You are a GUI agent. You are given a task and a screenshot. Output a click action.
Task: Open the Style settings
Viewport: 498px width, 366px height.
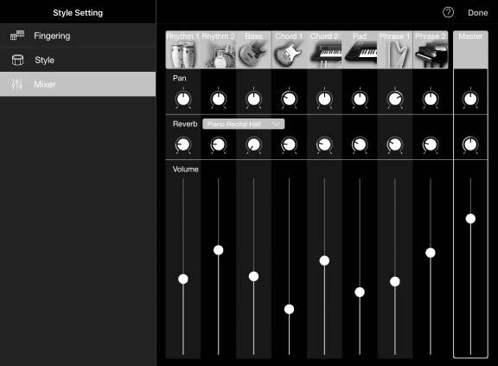[78, 60]
